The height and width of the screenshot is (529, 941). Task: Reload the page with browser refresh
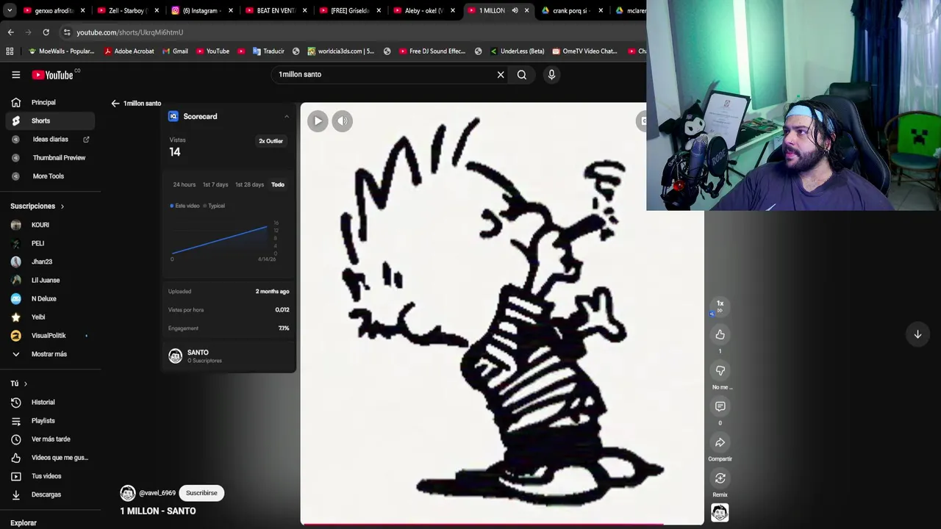(x=46, y=32)
